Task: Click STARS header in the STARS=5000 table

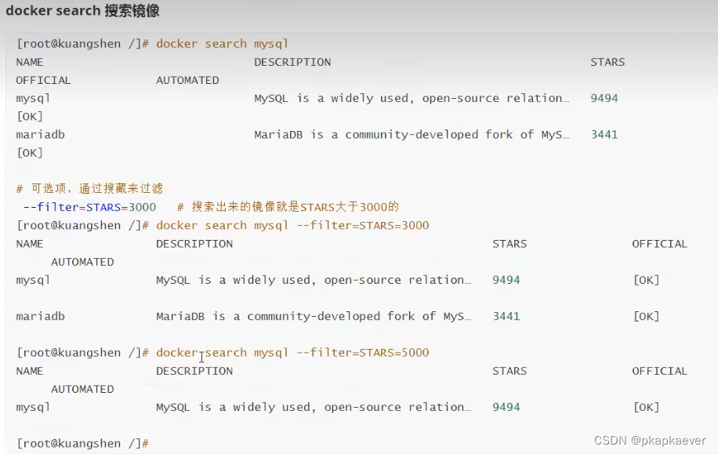Action: (509, 371)
